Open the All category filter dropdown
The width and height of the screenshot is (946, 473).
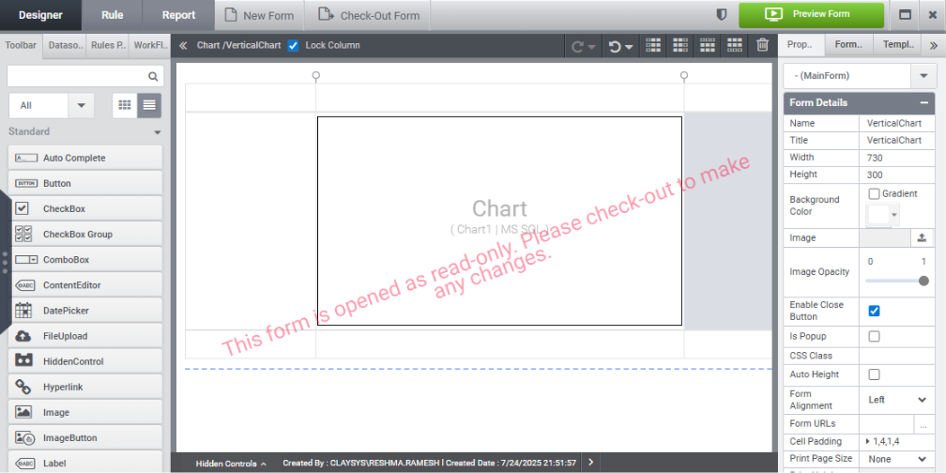[x=80, y=106]
